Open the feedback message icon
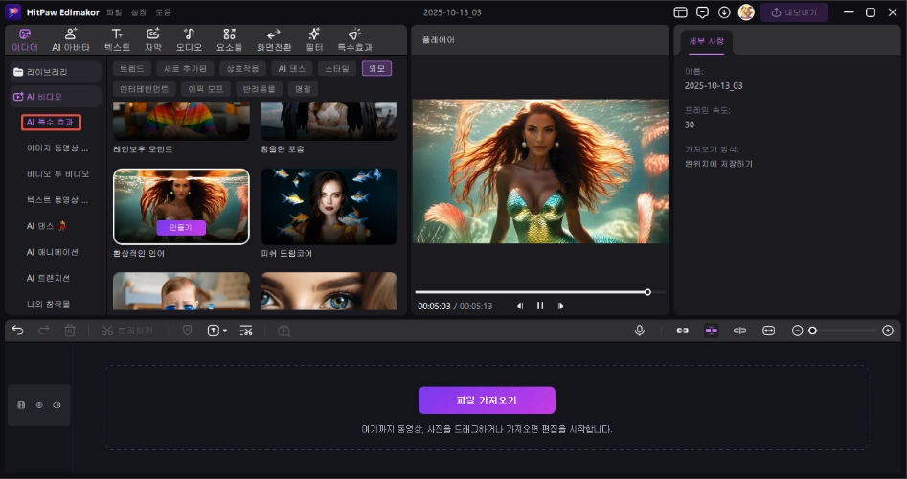Screen dimensions: 907x479 702,12
